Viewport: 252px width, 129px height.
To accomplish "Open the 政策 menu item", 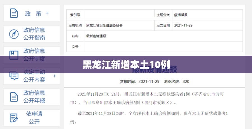I will (x=32, y=13).
